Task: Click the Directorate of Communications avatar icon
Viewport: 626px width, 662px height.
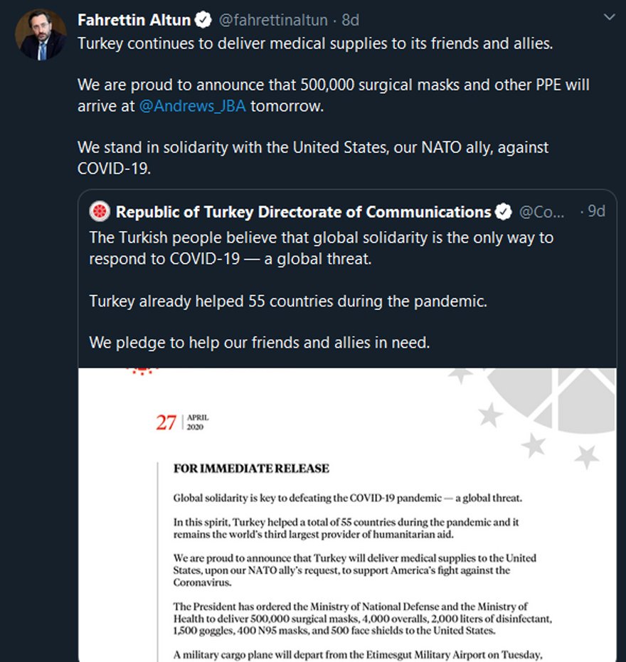Action: (100, 211)
